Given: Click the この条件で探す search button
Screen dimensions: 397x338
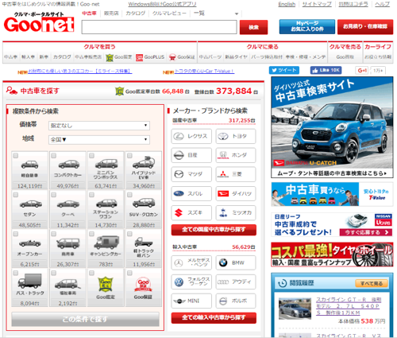Looking at the screenshot, I should (x=85, y=319).
